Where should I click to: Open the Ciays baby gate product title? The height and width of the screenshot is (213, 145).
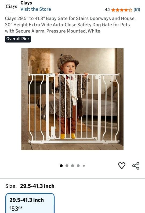tap(70, 25)
